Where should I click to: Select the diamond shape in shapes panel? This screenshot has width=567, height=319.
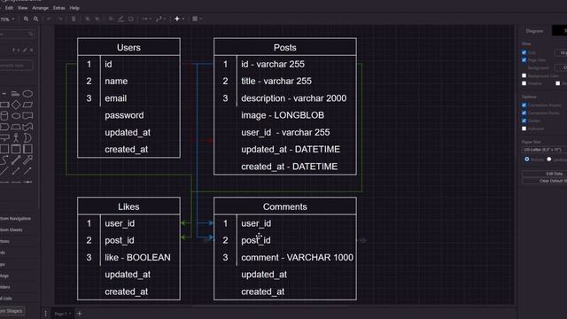click(x=16, y=105)
